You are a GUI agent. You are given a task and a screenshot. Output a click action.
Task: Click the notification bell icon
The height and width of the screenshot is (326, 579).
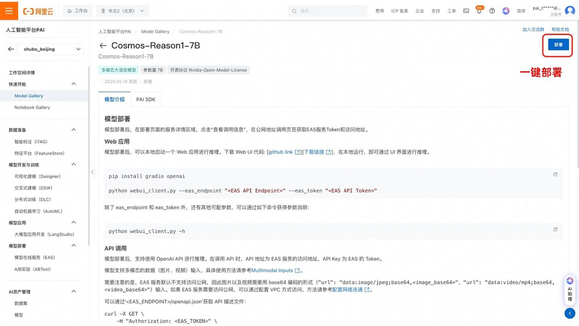479,11
